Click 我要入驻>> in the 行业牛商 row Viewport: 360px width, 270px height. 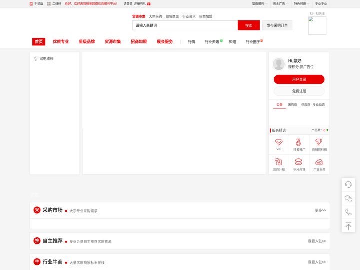317,262
